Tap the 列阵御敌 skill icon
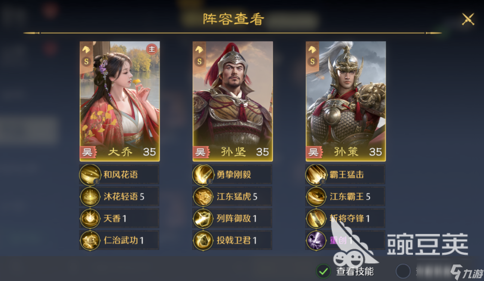 (x=203, y=219)
